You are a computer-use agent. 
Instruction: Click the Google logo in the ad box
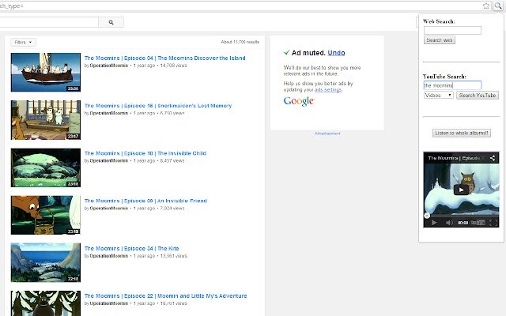[x=299, y=101]
